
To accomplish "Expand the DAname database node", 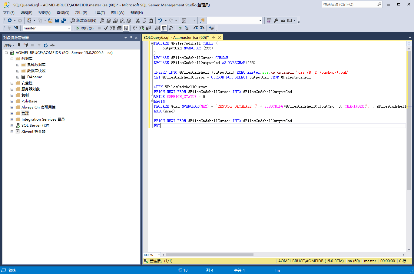I will [18, 77].
